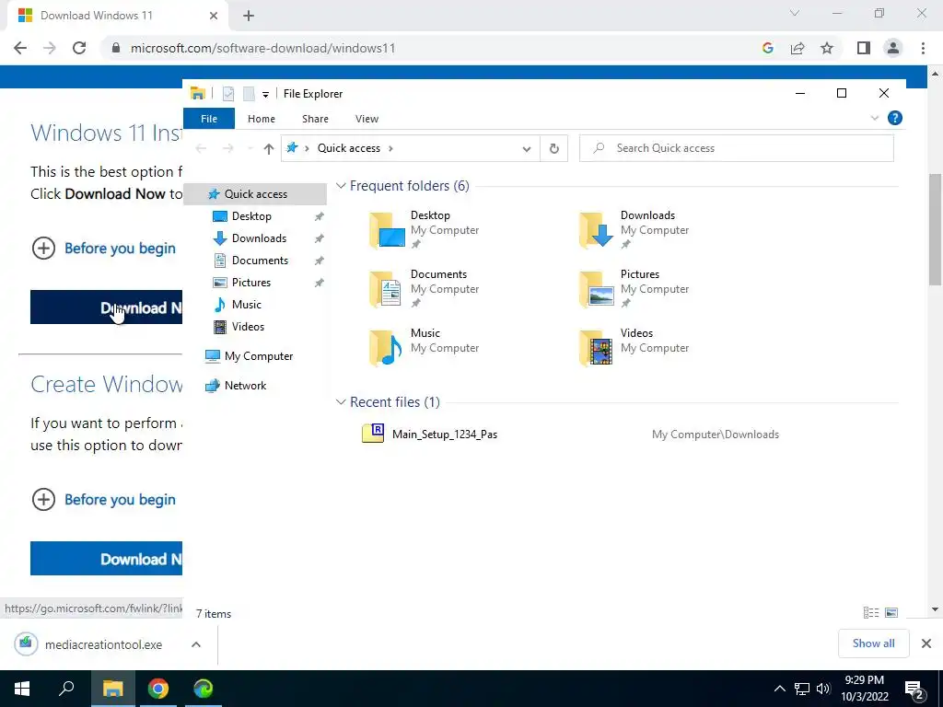Open the File tab in File Explorer

coord(209,119)
